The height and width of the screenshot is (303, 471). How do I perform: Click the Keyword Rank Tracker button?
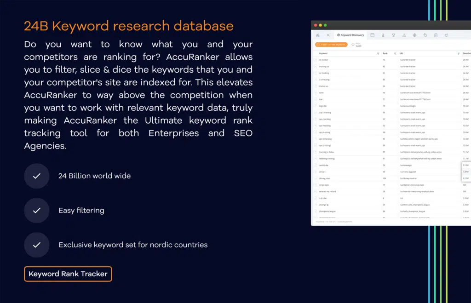[68, 274]
